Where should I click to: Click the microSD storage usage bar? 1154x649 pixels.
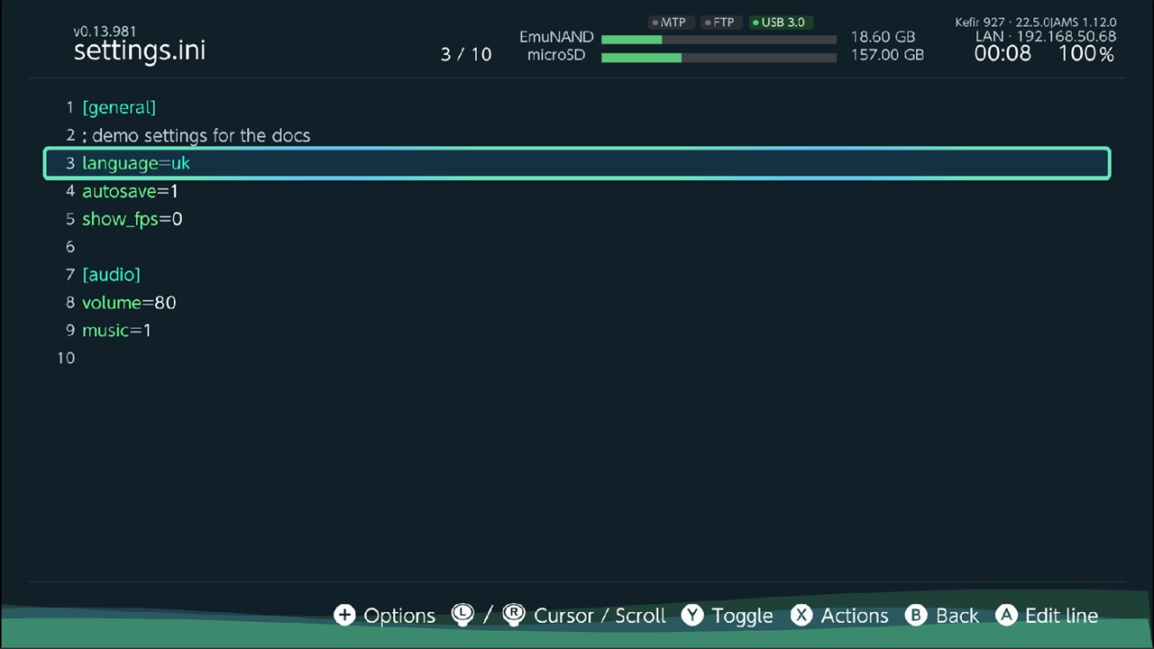click(x=719, y=57)
